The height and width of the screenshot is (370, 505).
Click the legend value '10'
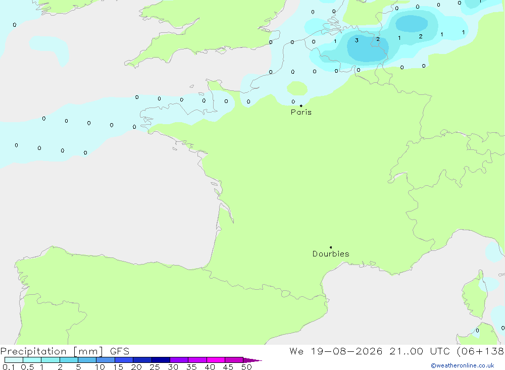[x=100, y=367]
